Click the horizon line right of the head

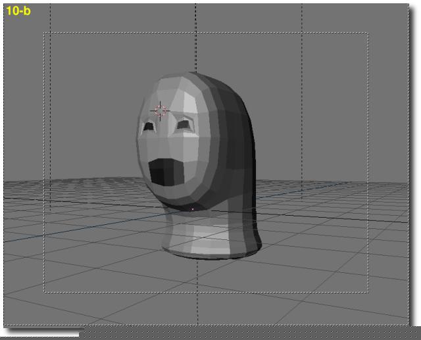tap(329, 181)
